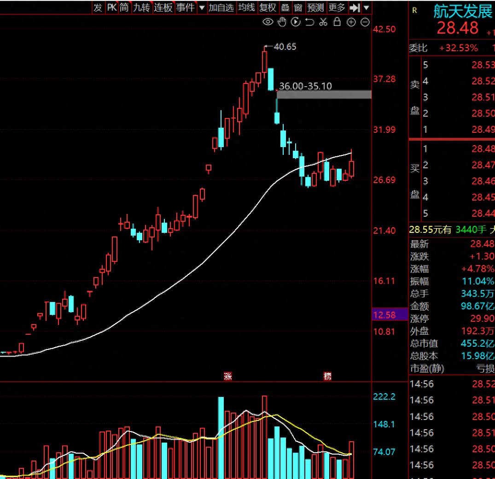
Task: Click the 总手 343.5万 value
Action: click(x=478, y=294)
